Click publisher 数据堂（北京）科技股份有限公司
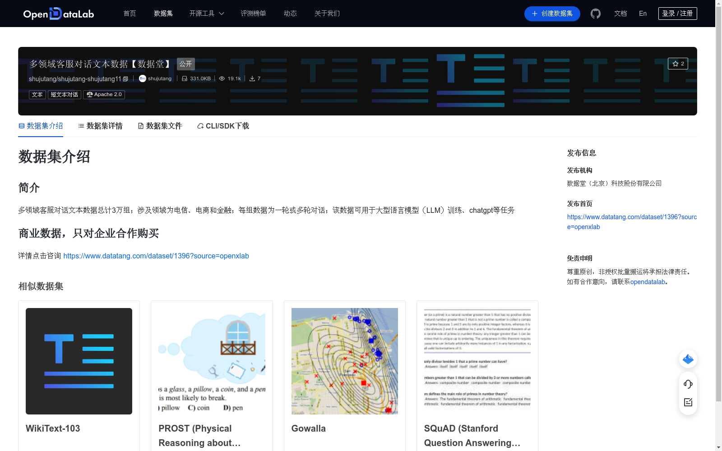Viewport: 722px width, 451px height. (614, 183)
